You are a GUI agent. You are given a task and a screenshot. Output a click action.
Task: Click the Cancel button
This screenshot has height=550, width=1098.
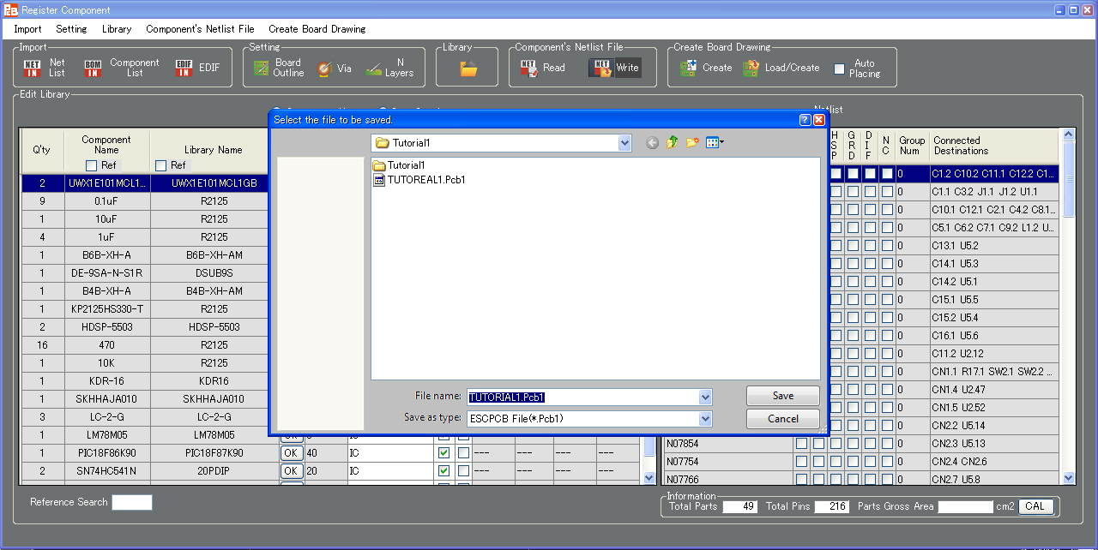(x=783, y=419)
